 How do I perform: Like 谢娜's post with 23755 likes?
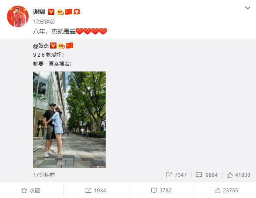[226, 191]
